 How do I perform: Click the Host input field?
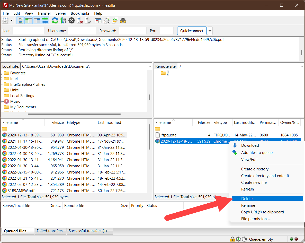(28, 31)
